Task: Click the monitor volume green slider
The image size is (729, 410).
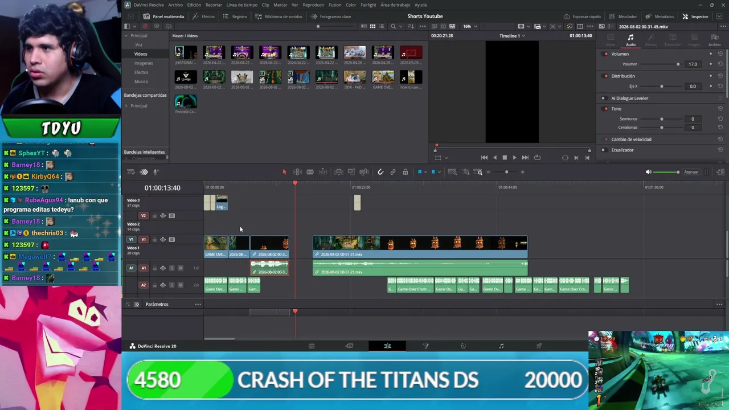Action: pos(665,172)
